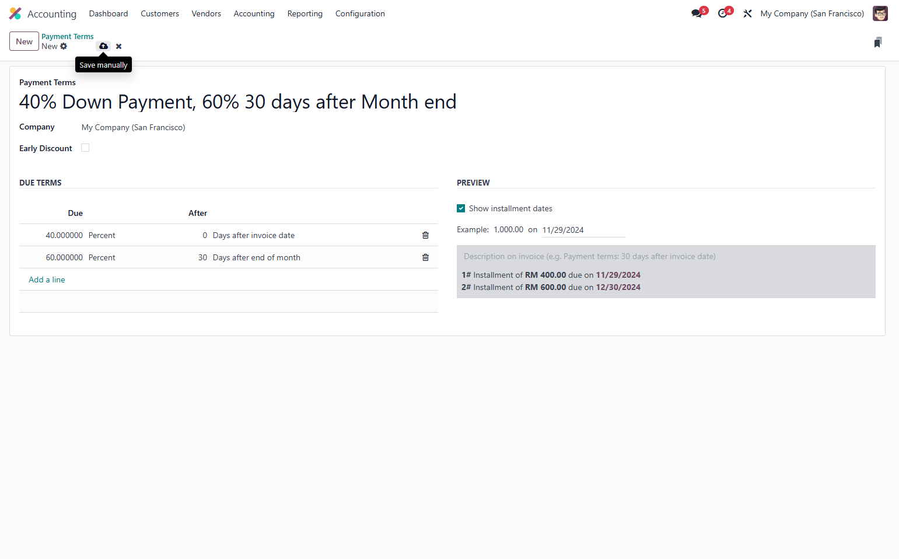This screenshot has height=559, width=899.
Task: Open the Accounting app home icon
Action: pos(15,13)
